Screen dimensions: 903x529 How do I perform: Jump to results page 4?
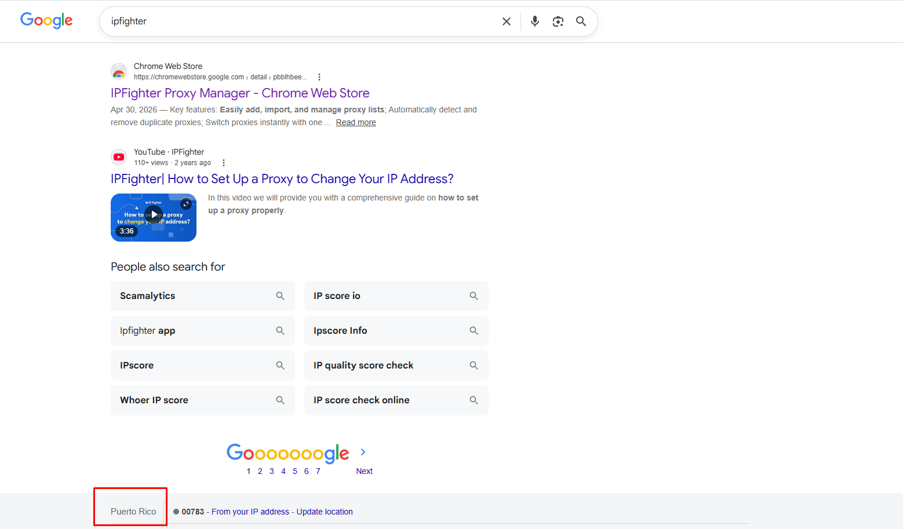[x=283, y=471]
